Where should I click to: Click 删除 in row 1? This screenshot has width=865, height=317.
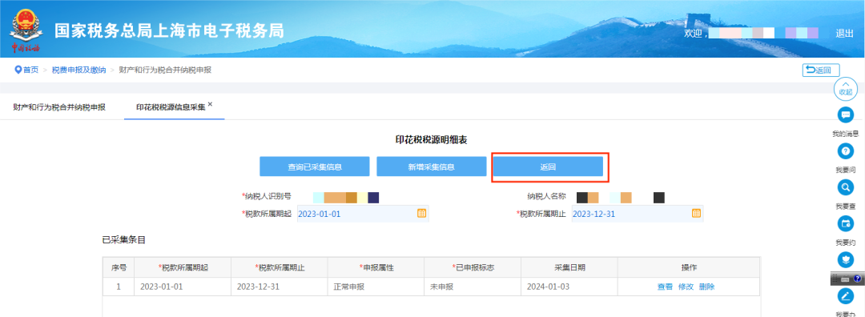click(x=706, y=287)
